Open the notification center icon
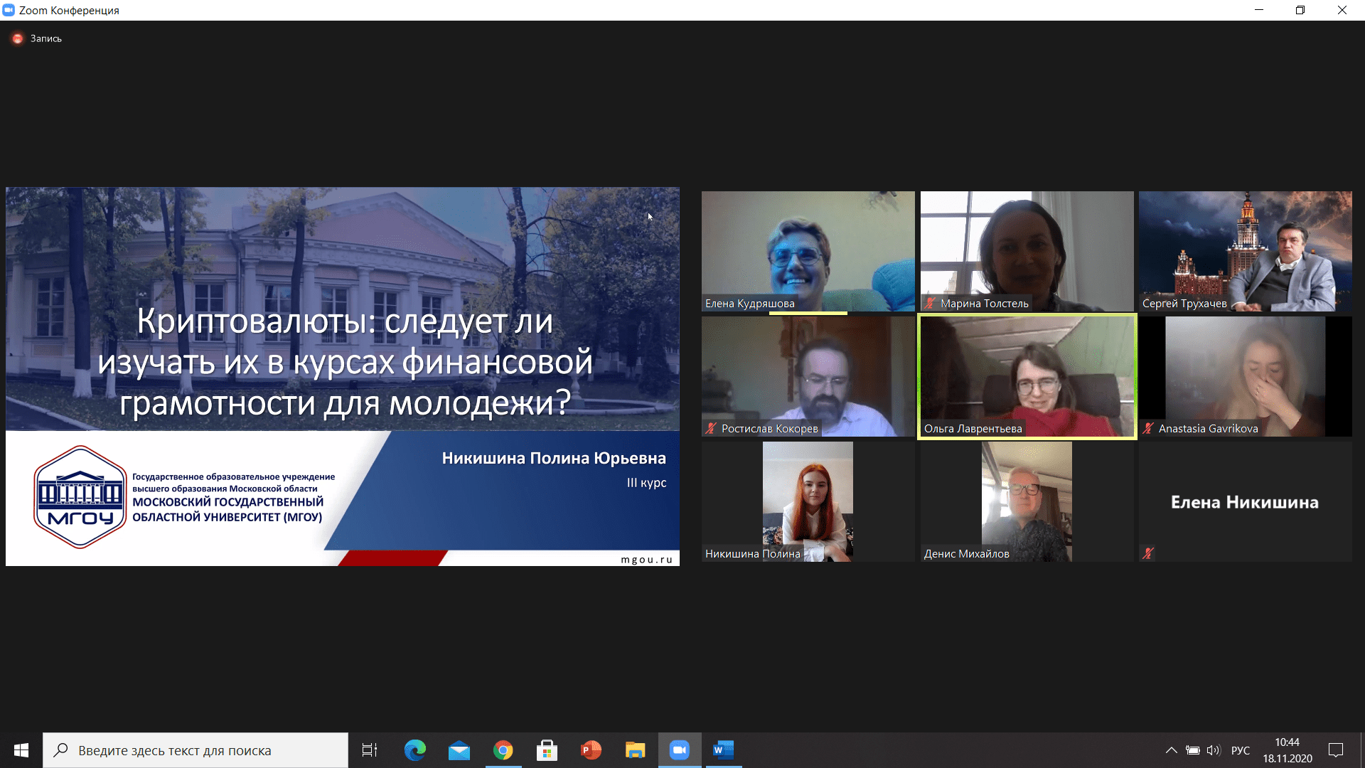Image resolution: width=1365 pixels, height=768 pixels. coord(1336,750)
